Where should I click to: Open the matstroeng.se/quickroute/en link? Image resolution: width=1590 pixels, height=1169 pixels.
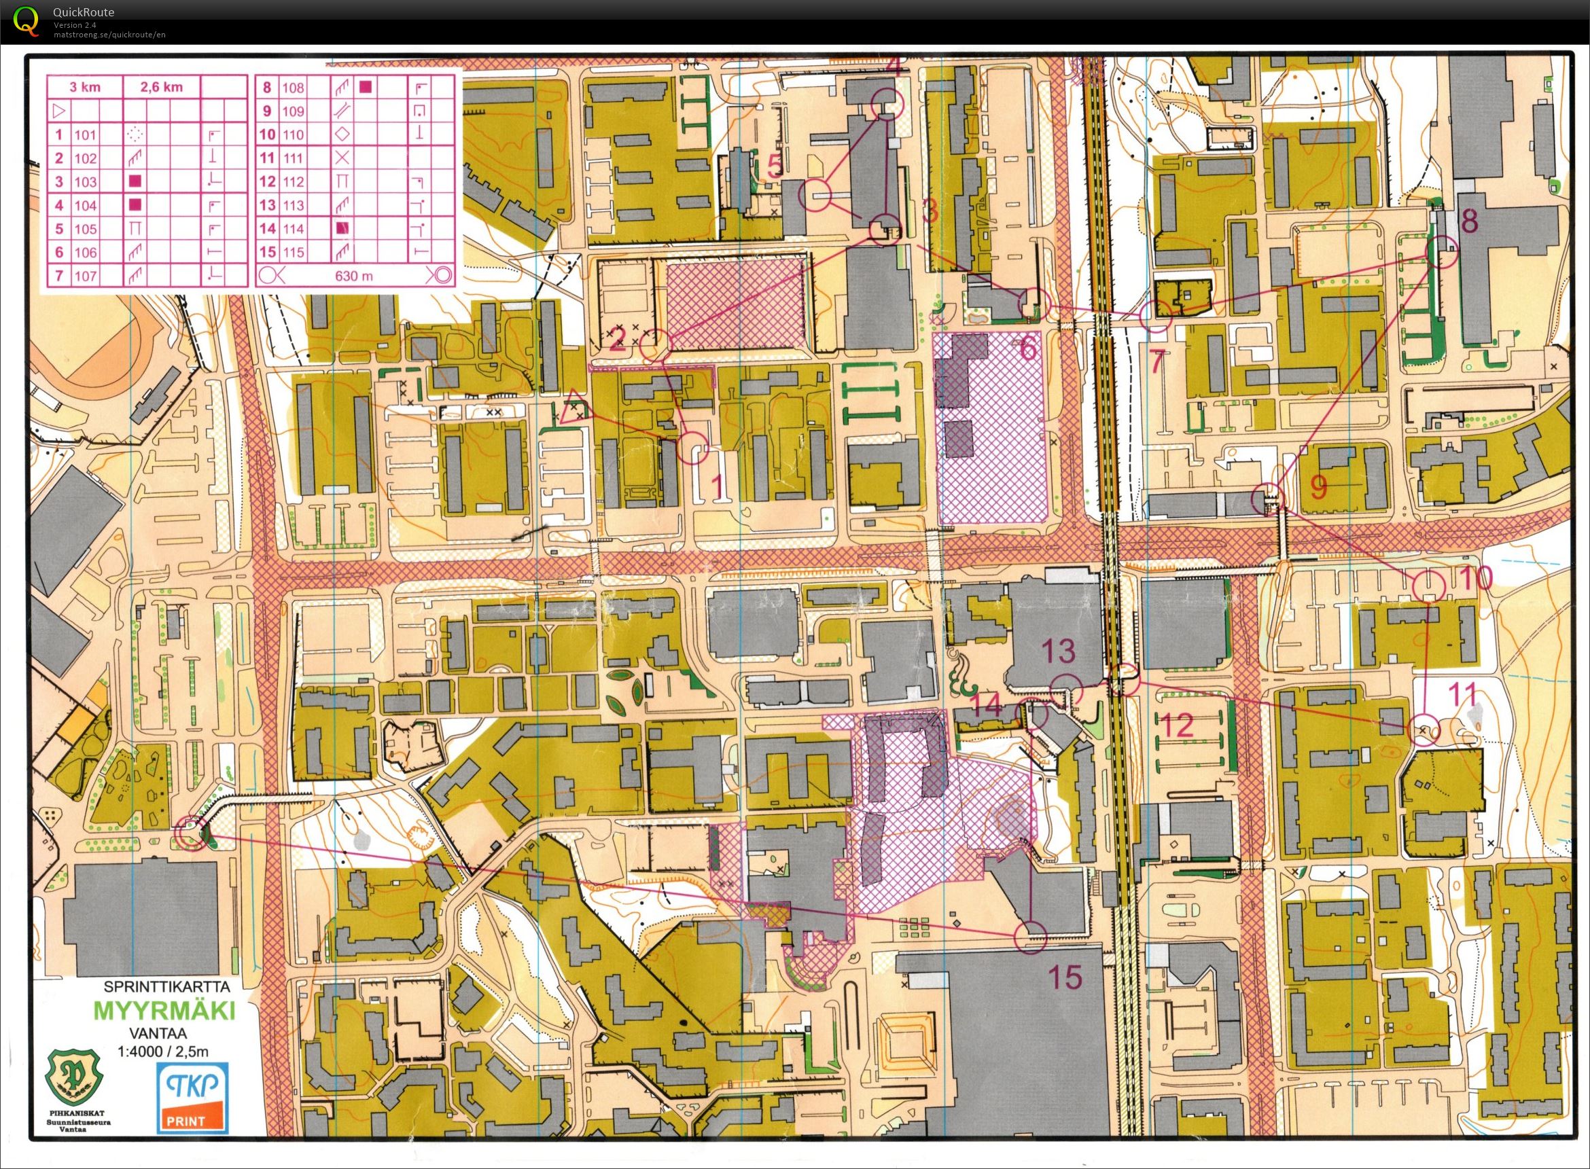109,34
